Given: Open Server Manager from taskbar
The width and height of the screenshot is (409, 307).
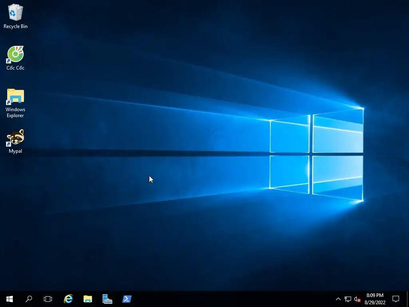Looking at the screenshot, I should tap(107, 299).
